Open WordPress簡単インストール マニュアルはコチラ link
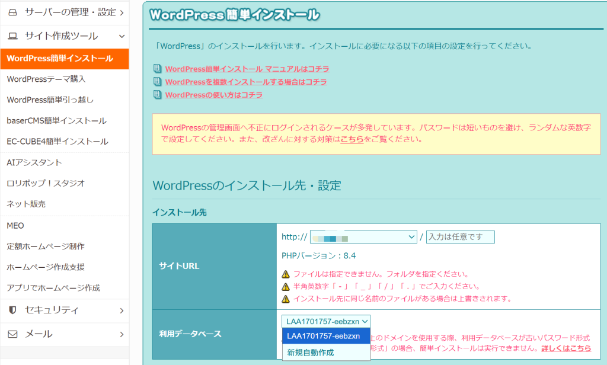The width and height of the screenshot is (607, 365). pyautogui.click(x=247, y=69)
